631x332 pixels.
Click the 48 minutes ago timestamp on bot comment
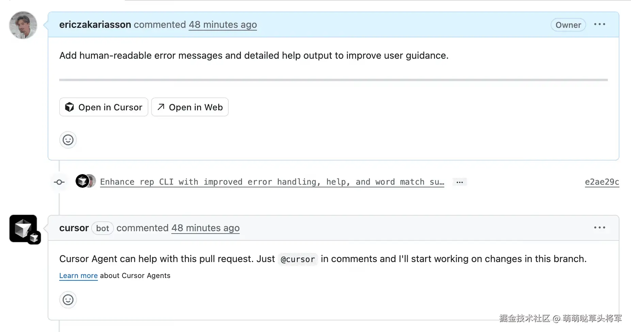tap(205, 228)
